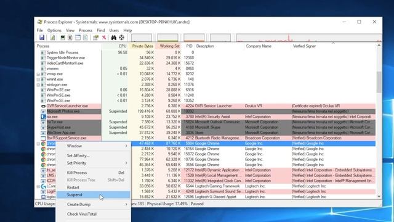Click the scrollbar up arrow

point(379,46)
